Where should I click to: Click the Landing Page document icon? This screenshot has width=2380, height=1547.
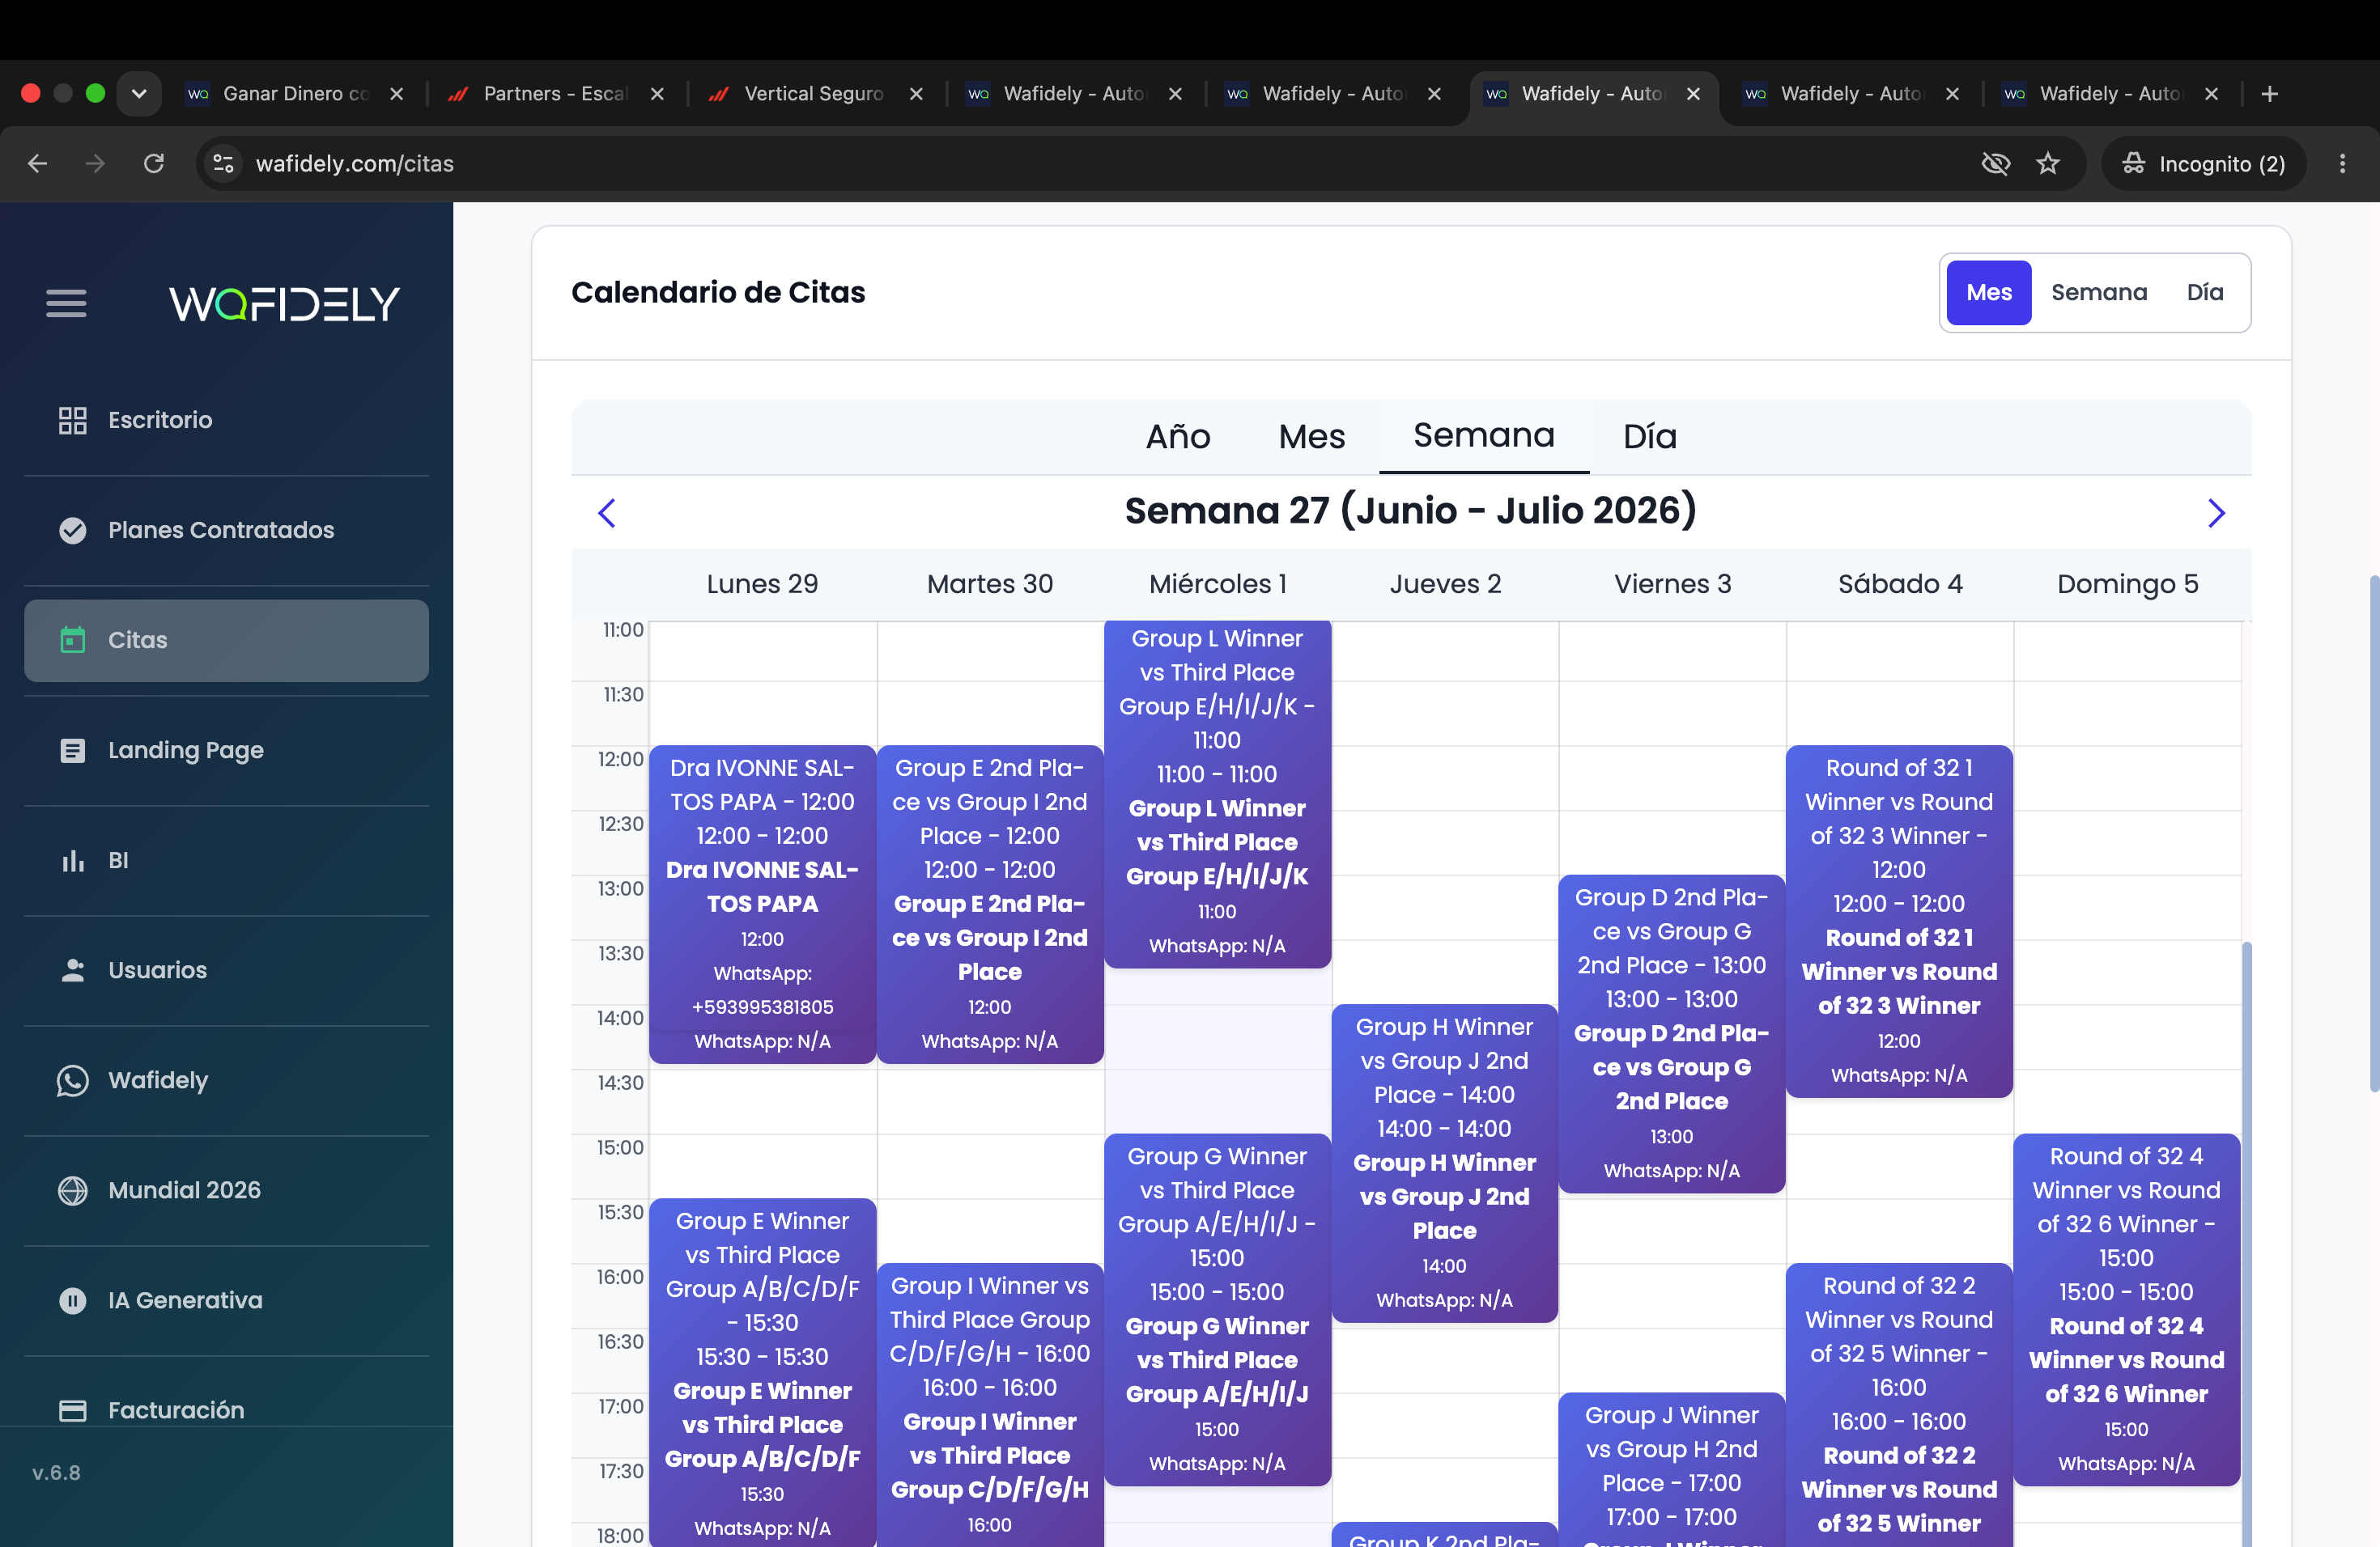coord(72,749)
